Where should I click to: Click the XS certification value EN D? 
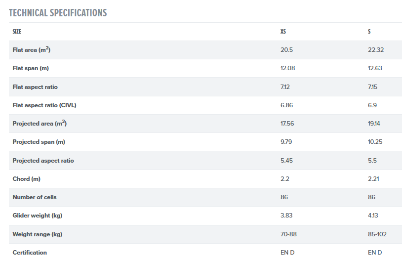[287, 253]
